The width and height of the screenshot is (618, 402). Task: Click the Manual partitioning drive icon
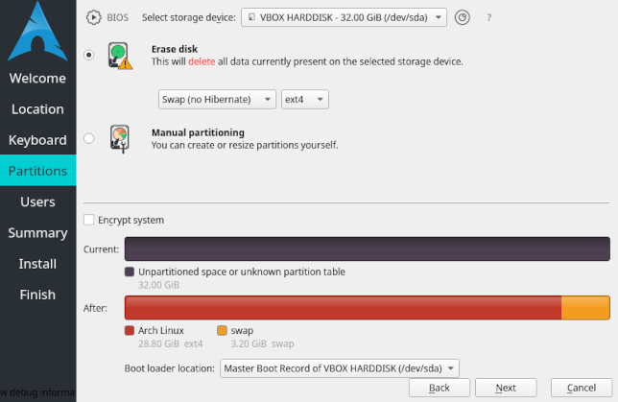[119, 138]
